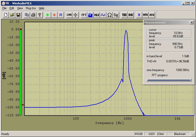Click the New file toolbar icon

tap(6, 15)
